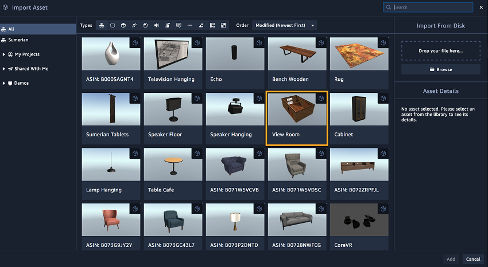Select the animation running-figure type filter
488x267 pixels.
pos(134,25)
